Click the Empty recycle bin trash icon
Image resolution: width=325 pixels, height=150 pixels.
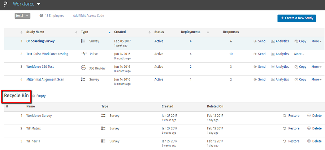pyautogui.click(x=34, y=96)
